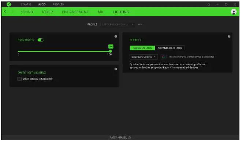The height and width of the screenshot is (143, 242).
Task: Click the '0' brightness minimum label
Action: [18, 54]
